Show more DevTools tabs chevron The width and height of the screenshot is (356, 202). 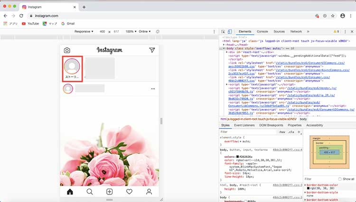308,32
